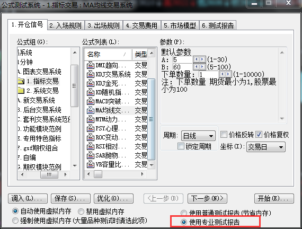
Task: Select 使用专业测试报告 radio option
Action: (x=184, y=222)
